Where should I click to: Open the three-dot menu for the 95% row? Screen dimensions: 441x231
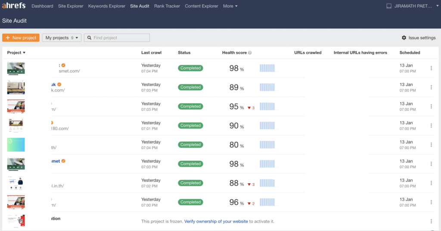[x=431, y=106]
